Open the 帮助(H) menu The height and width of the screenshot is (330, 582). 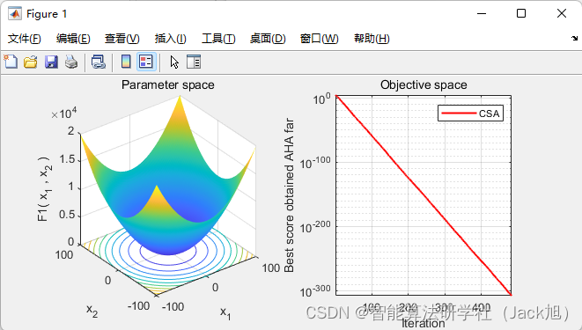(x=372, y=39)
